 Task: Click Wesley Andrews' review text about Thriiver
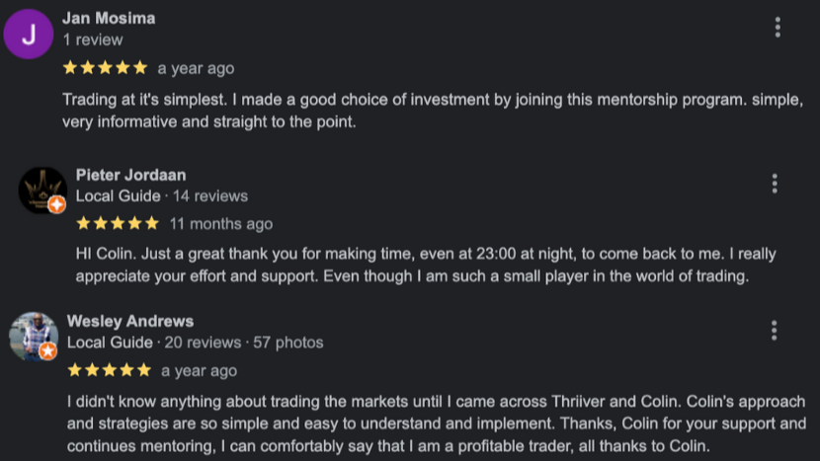435,423
